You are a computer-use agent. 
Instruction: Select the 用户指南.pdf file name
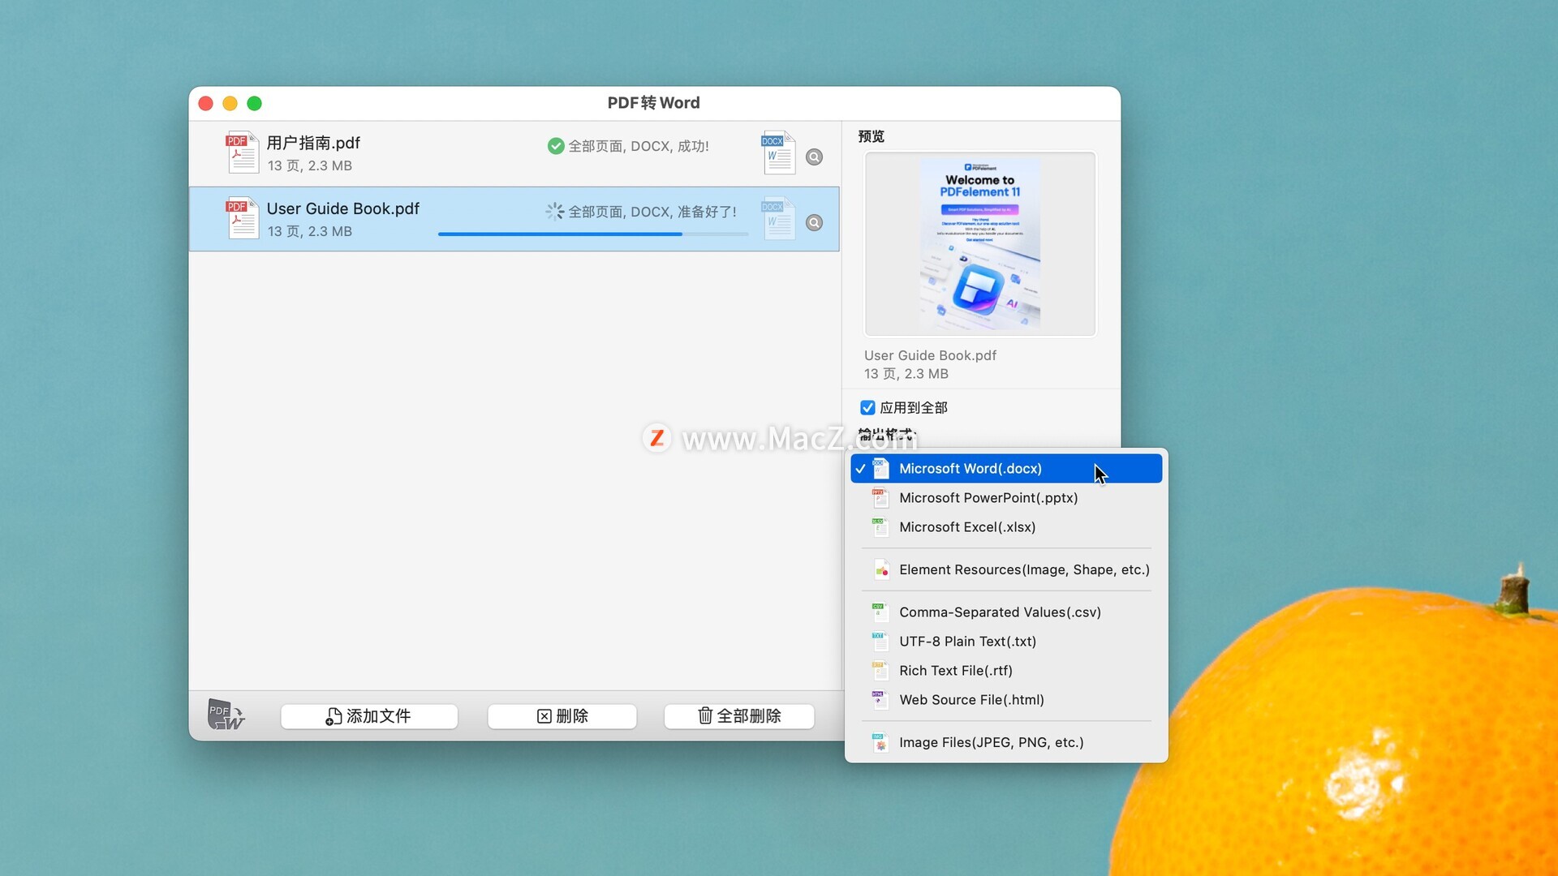tap(313, 144)
